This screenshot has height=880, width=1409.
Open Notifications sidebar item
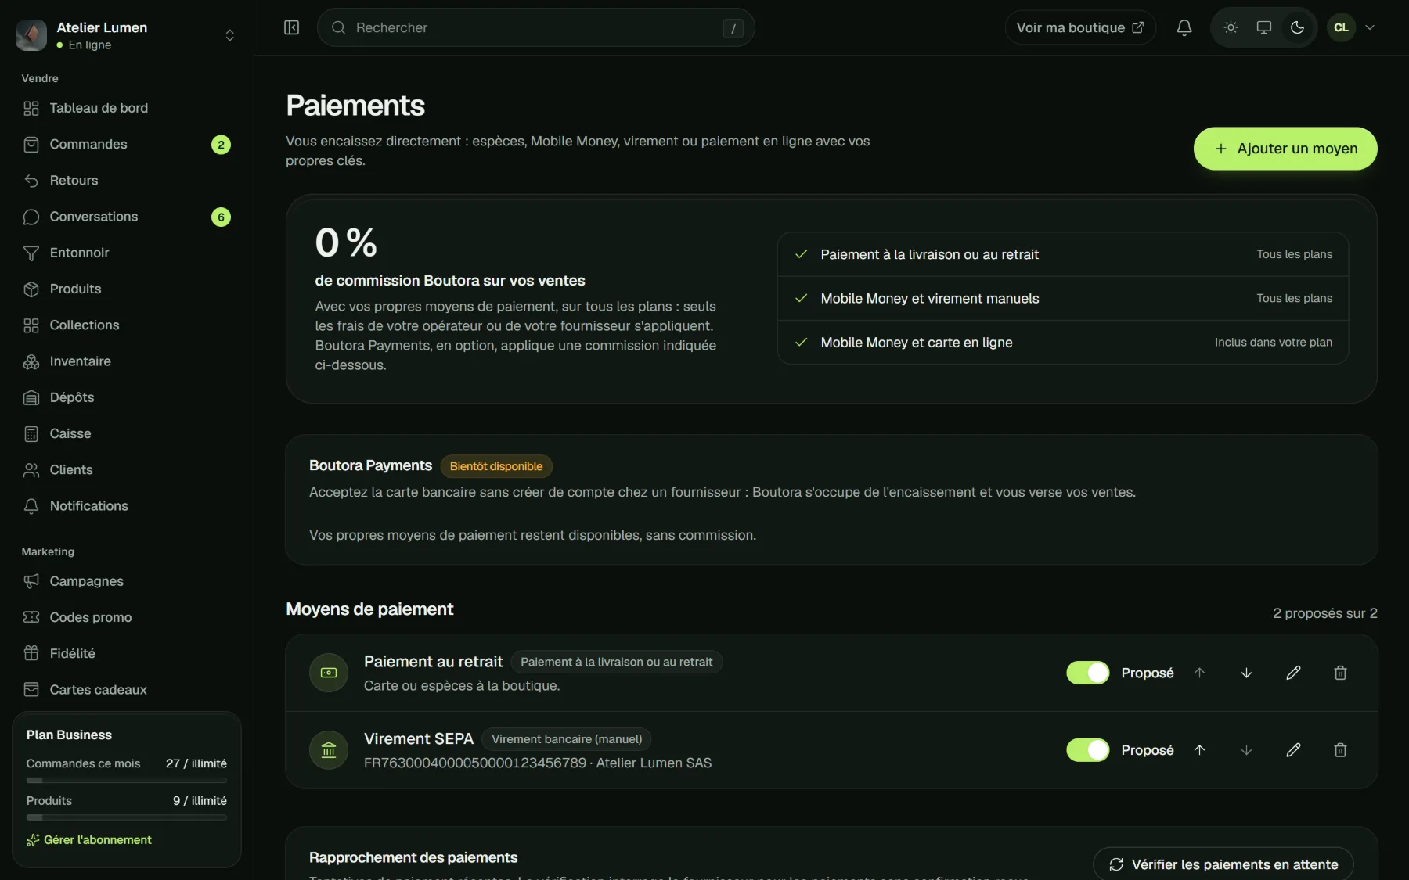tap(126, 506)
